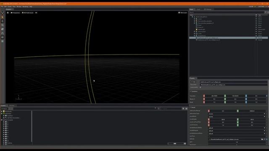Click the Translate X value field

pyautogui.click(x=214, y=96)
